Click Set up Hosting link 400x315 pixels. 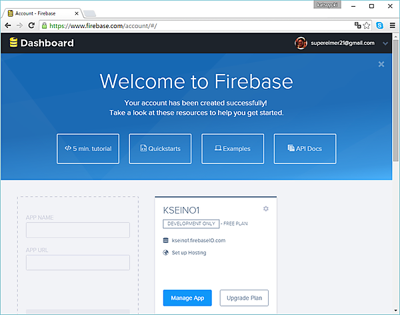pos(189,253)
